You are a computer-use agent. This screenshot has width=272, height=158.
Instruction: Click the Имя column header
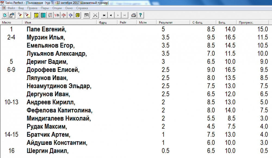coord(59,22)
